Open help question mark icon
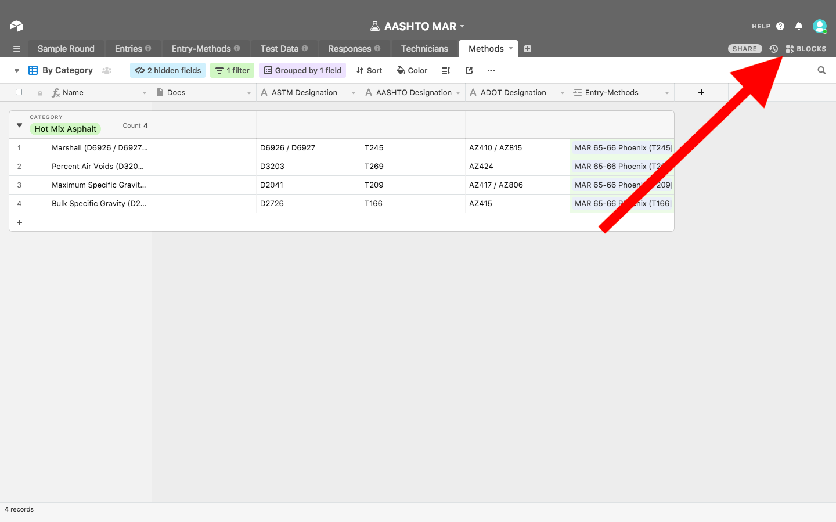 click(x=780, y=26)
